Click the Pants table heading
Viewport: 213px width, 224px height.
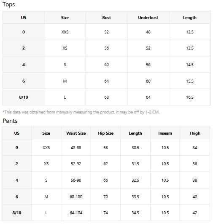pyautogui.click(x=10, y=121)
